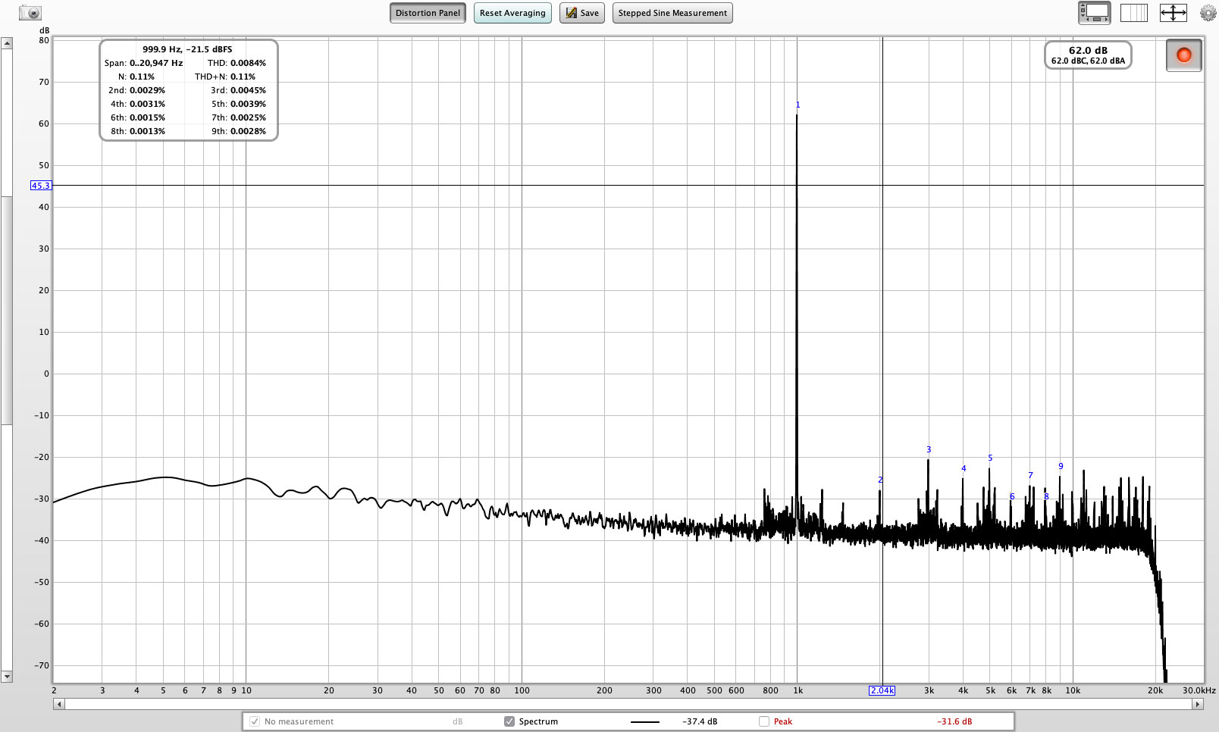Click the 9th harmonic 0.0028% value
1219x732 pixels.
tap(248, 131)
